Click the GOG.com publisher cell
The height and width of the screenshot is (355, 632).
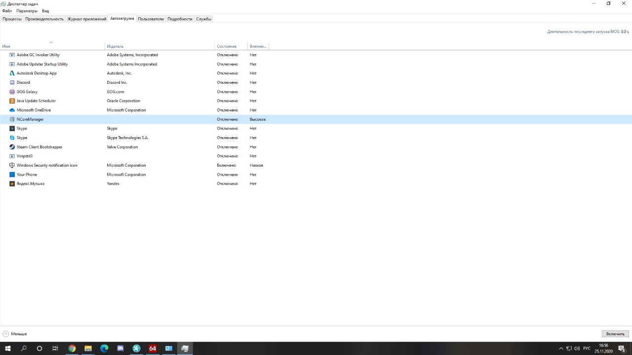(x=116, y=92)
